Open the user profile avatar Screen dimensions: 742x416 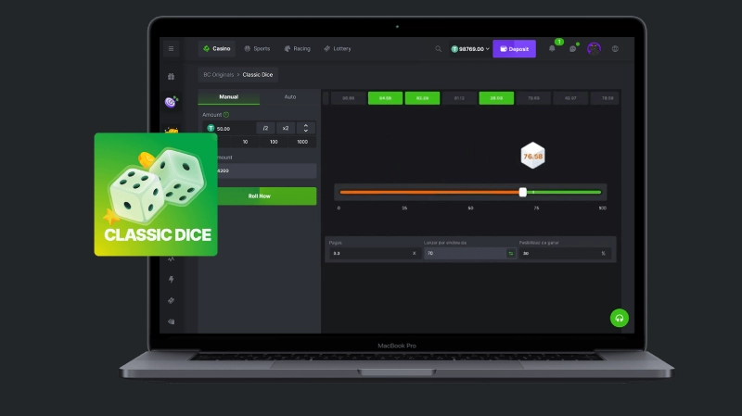595,48
